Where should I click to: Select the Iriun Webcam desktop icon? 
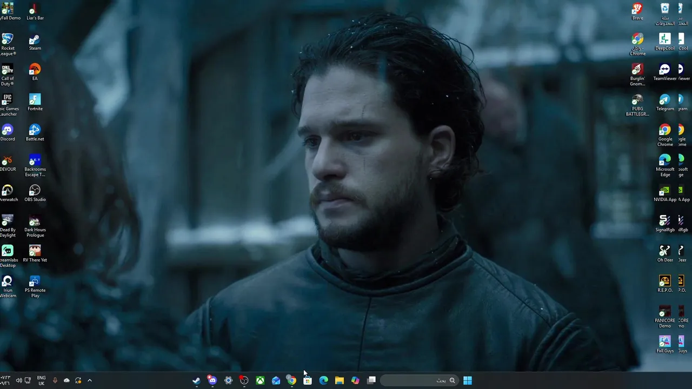(x=7, y=287)
